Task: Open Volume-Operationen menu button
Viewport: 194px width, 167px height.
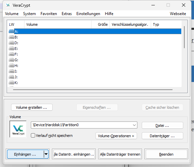Action: (116, 136)
